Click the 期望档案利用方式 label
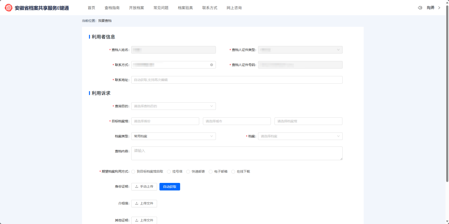Image resolution: width=449 pixels, height=224 pixels. (x=115, y=172)
